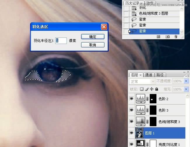Hide the 图层 1 layer
The height and width of the screenshot is (147, 190).
[131, 132]
